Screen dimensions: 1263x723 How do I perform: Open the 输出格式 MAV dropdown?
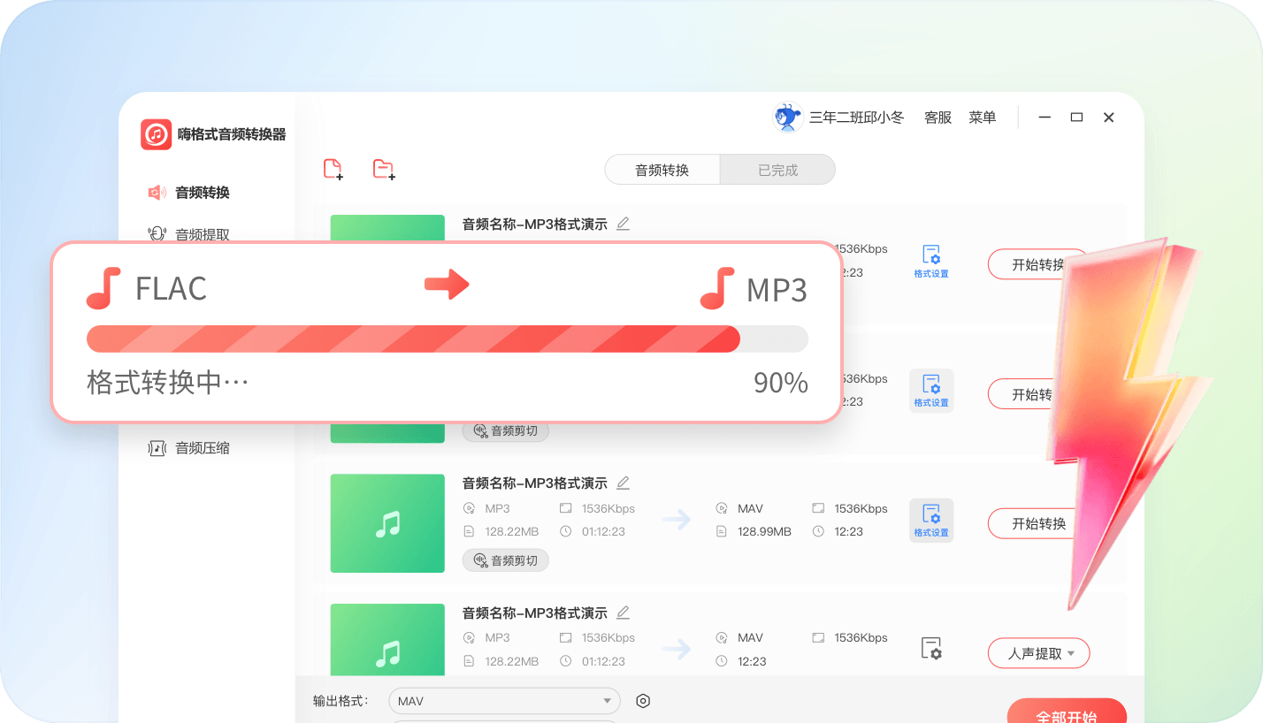point(505,701)
